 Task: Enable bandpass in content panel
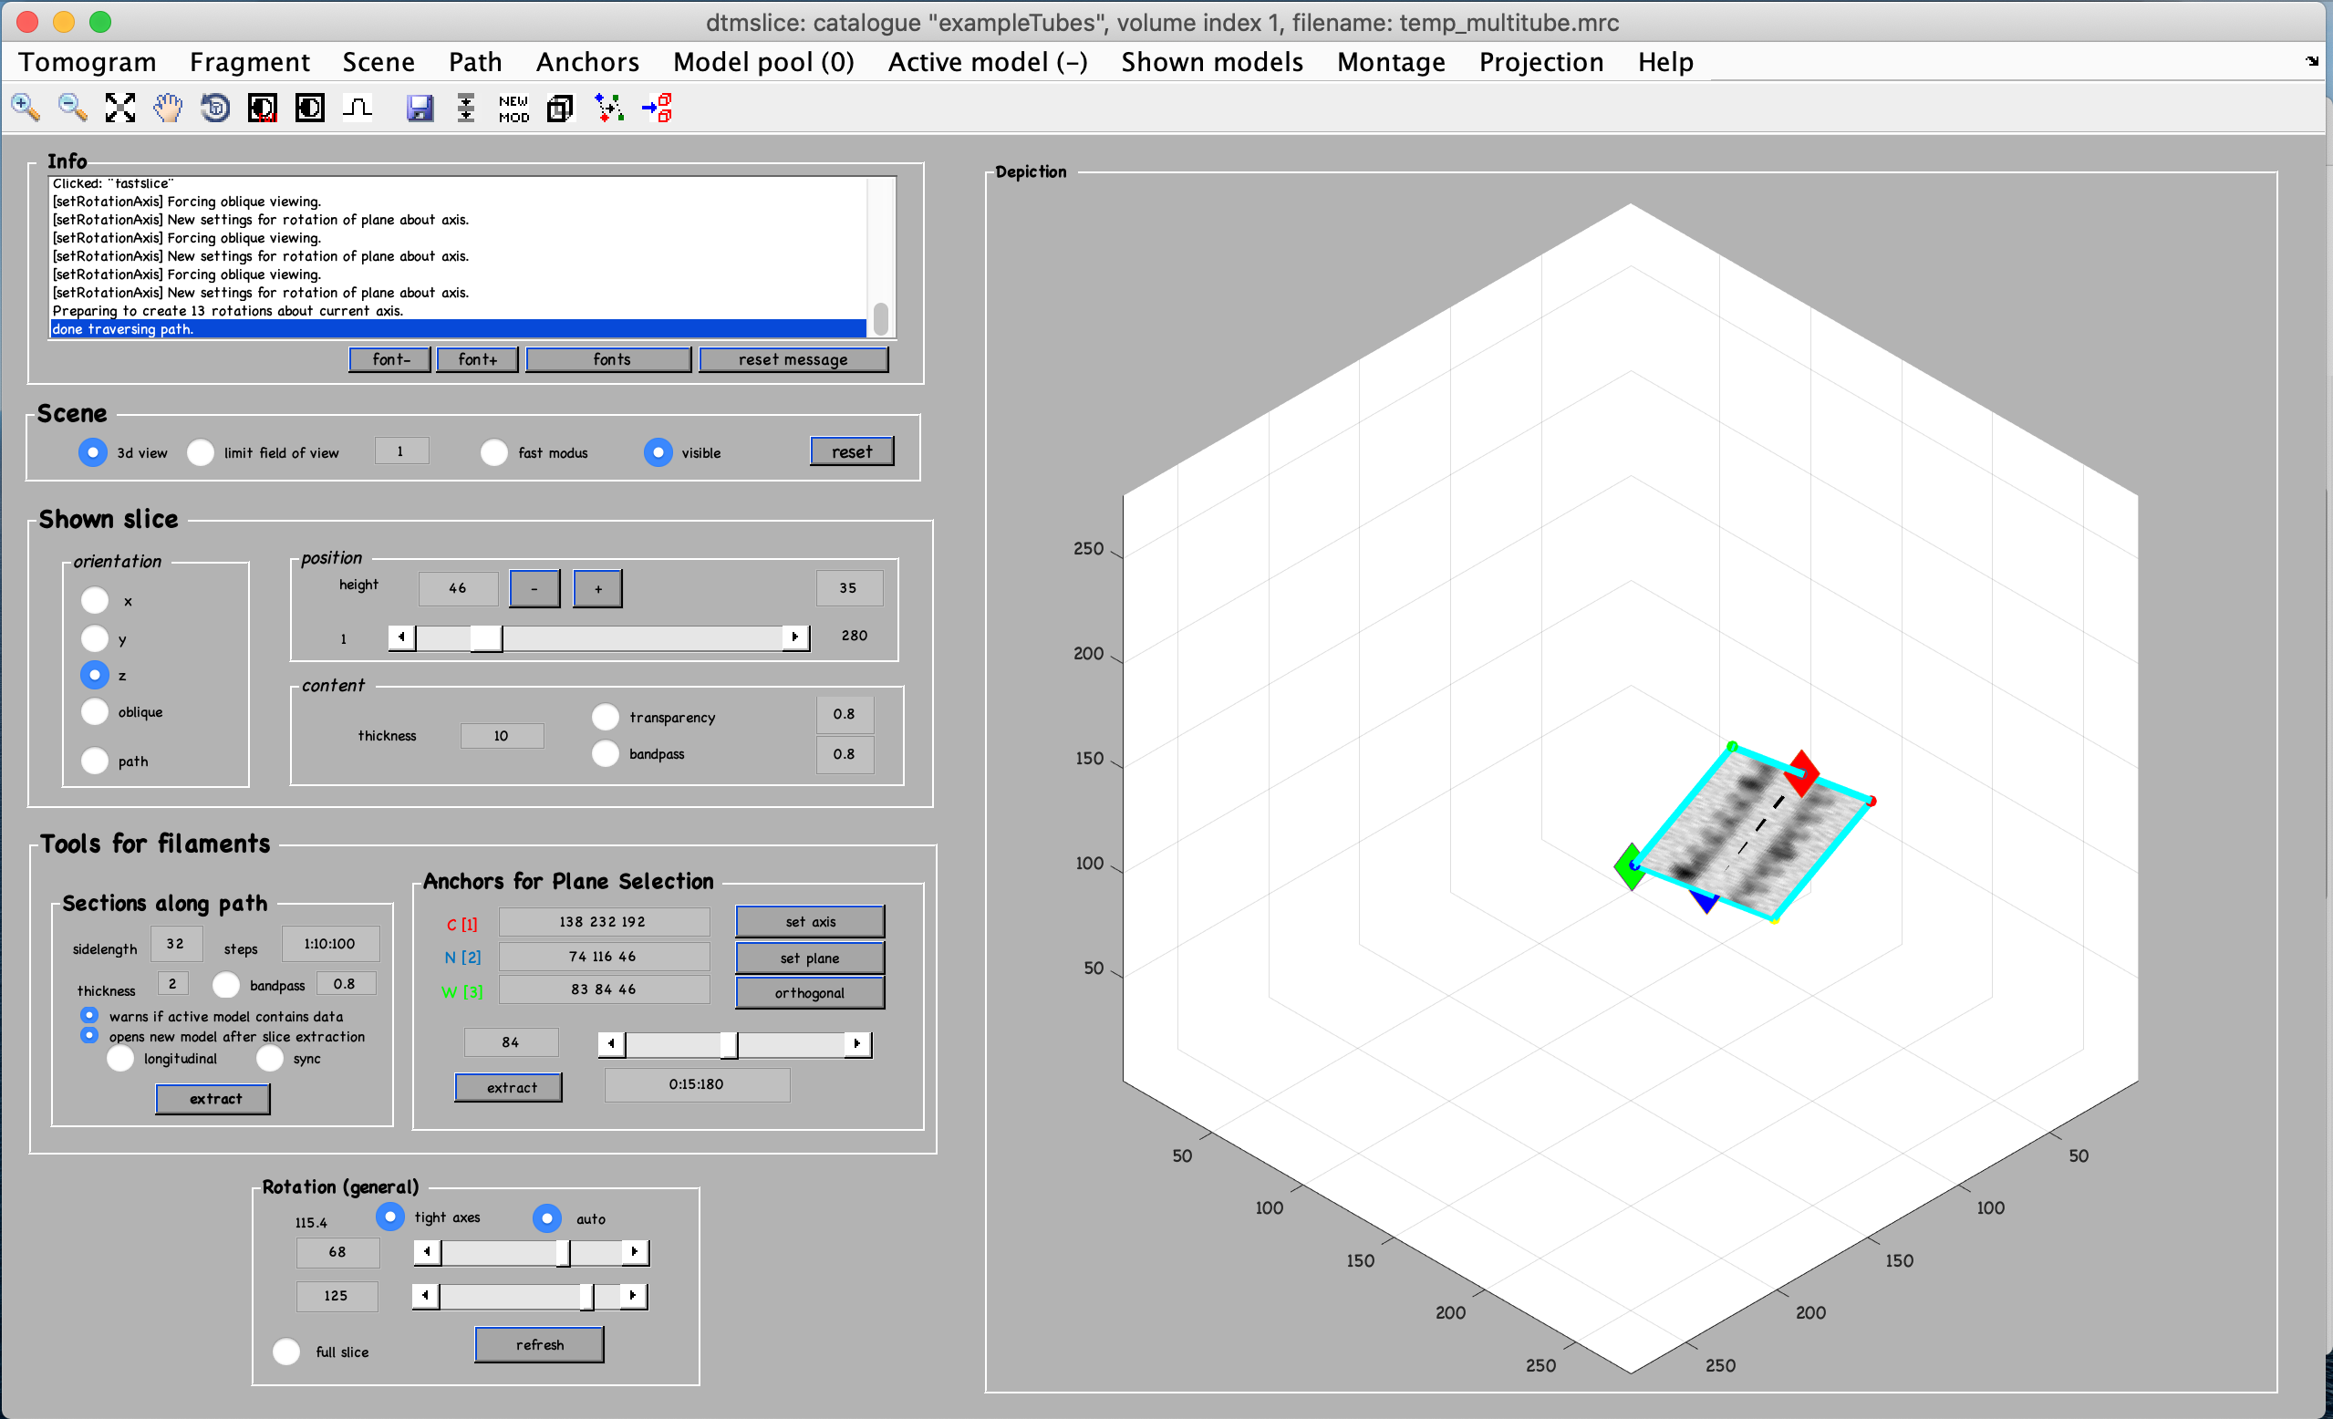(606, 753)
